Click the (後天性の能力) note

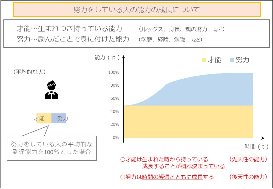click(248, 177)
